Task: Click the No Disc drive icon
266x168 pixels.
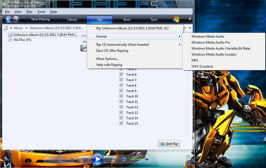Action: click(10, 40)
